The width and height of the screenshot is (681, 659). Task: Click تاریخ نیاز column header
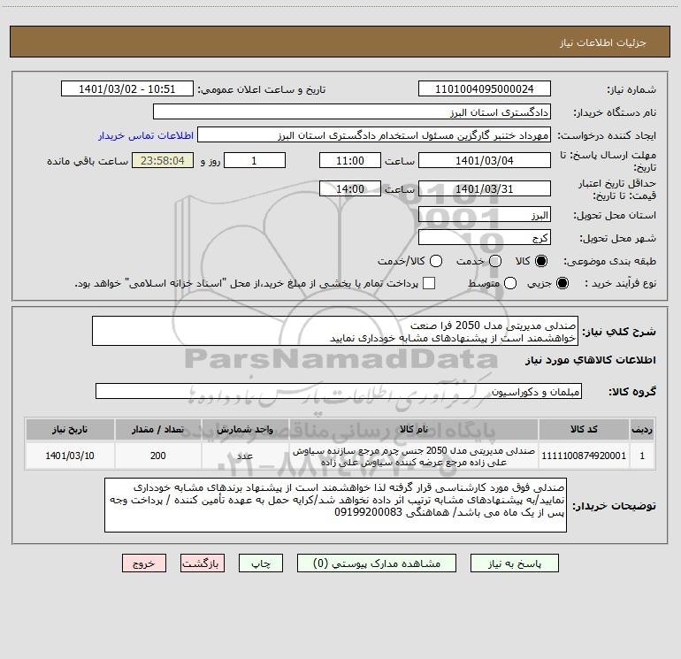70,430
